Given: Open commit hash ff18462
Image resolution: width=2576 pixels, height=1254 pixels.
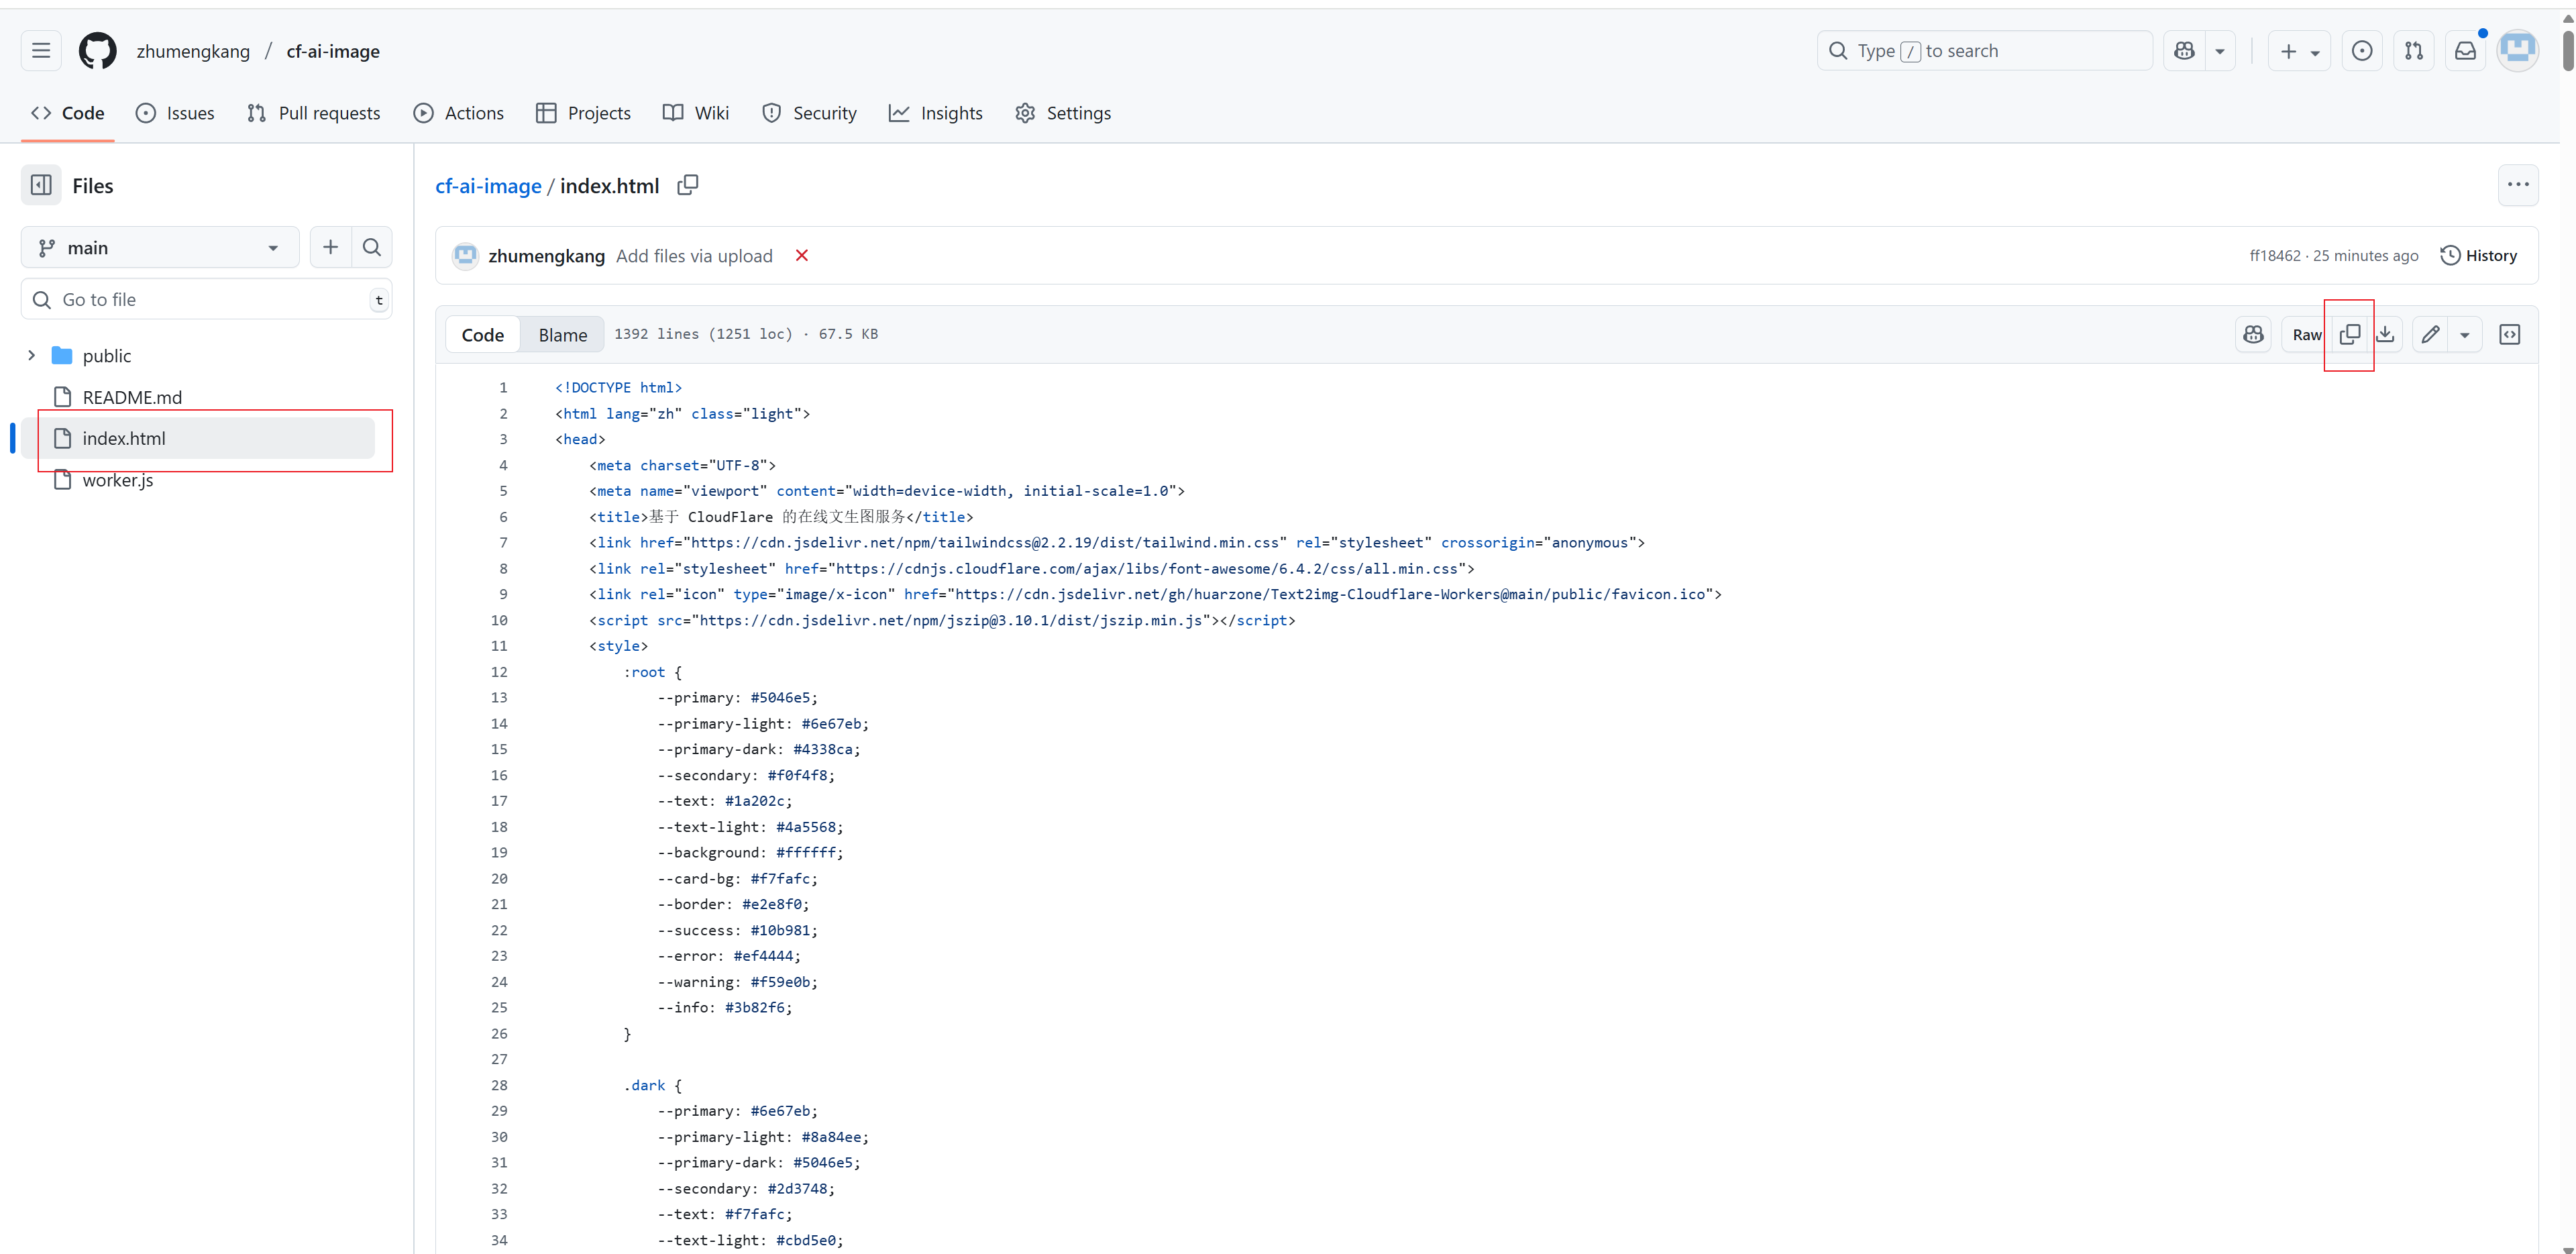Looking at the screenshot, I should tap(2275, 256).
